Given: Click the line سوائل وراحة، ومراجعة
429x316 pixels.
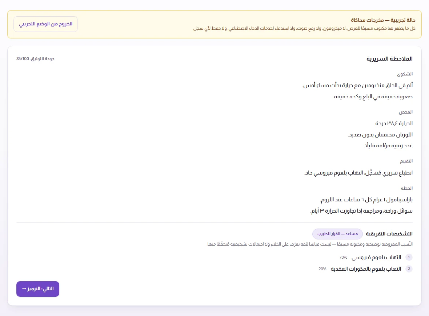Looking at the screenshot, I should pyautogui.click(x=361, y=211).
